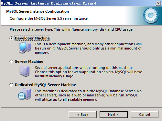Click the 'Please select a server type' instruction
The width and height of the screenshot is (162, 121).
pyautogui.click(x=71, y=29)
